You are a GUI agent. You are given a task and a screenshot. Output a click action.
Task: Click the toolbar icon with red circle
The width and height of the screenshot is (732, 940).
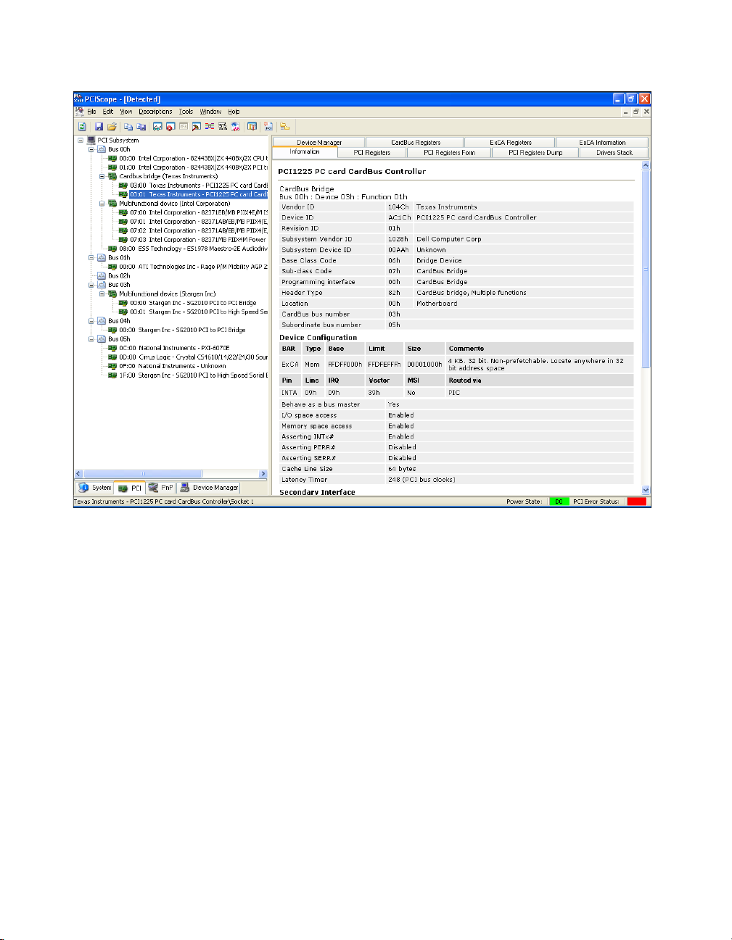170,126
